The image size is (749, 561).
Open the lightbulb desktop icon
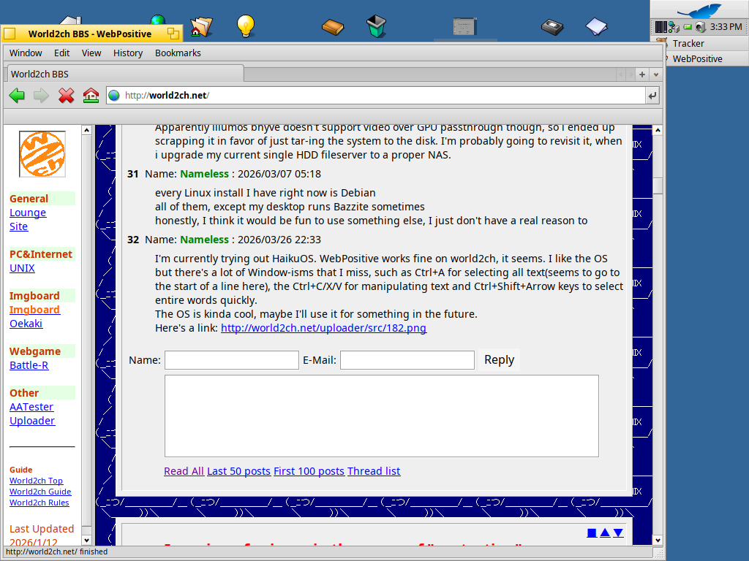pos(246,26)
